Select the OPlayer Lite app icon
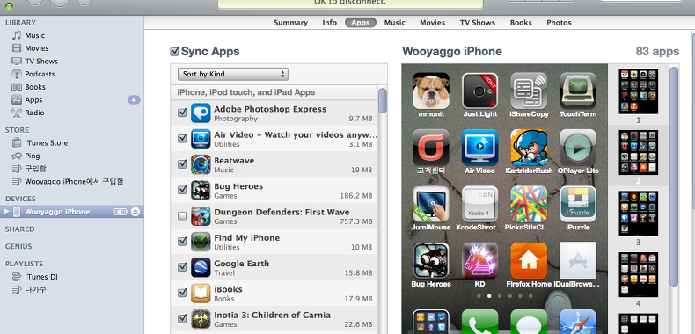This screenshot has width=695, height=334. (x=577, y=148)
